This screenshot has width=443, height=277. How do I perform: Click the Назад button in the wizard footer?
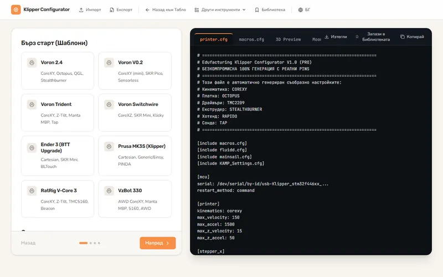pos(28,243)
